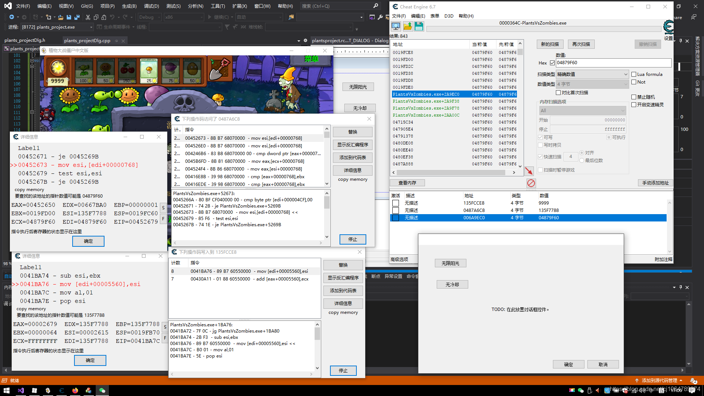The image size is (704, 396).
Task: Click the Visual Studio taskbar icon
Action: [21, 390]
